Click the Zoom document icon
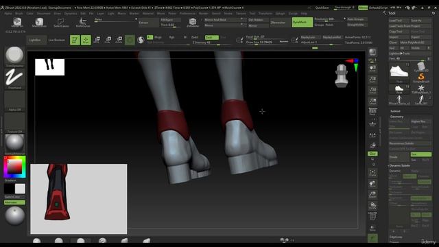The height and width of the screenshot is (247, 439). (x=372, y=80)
